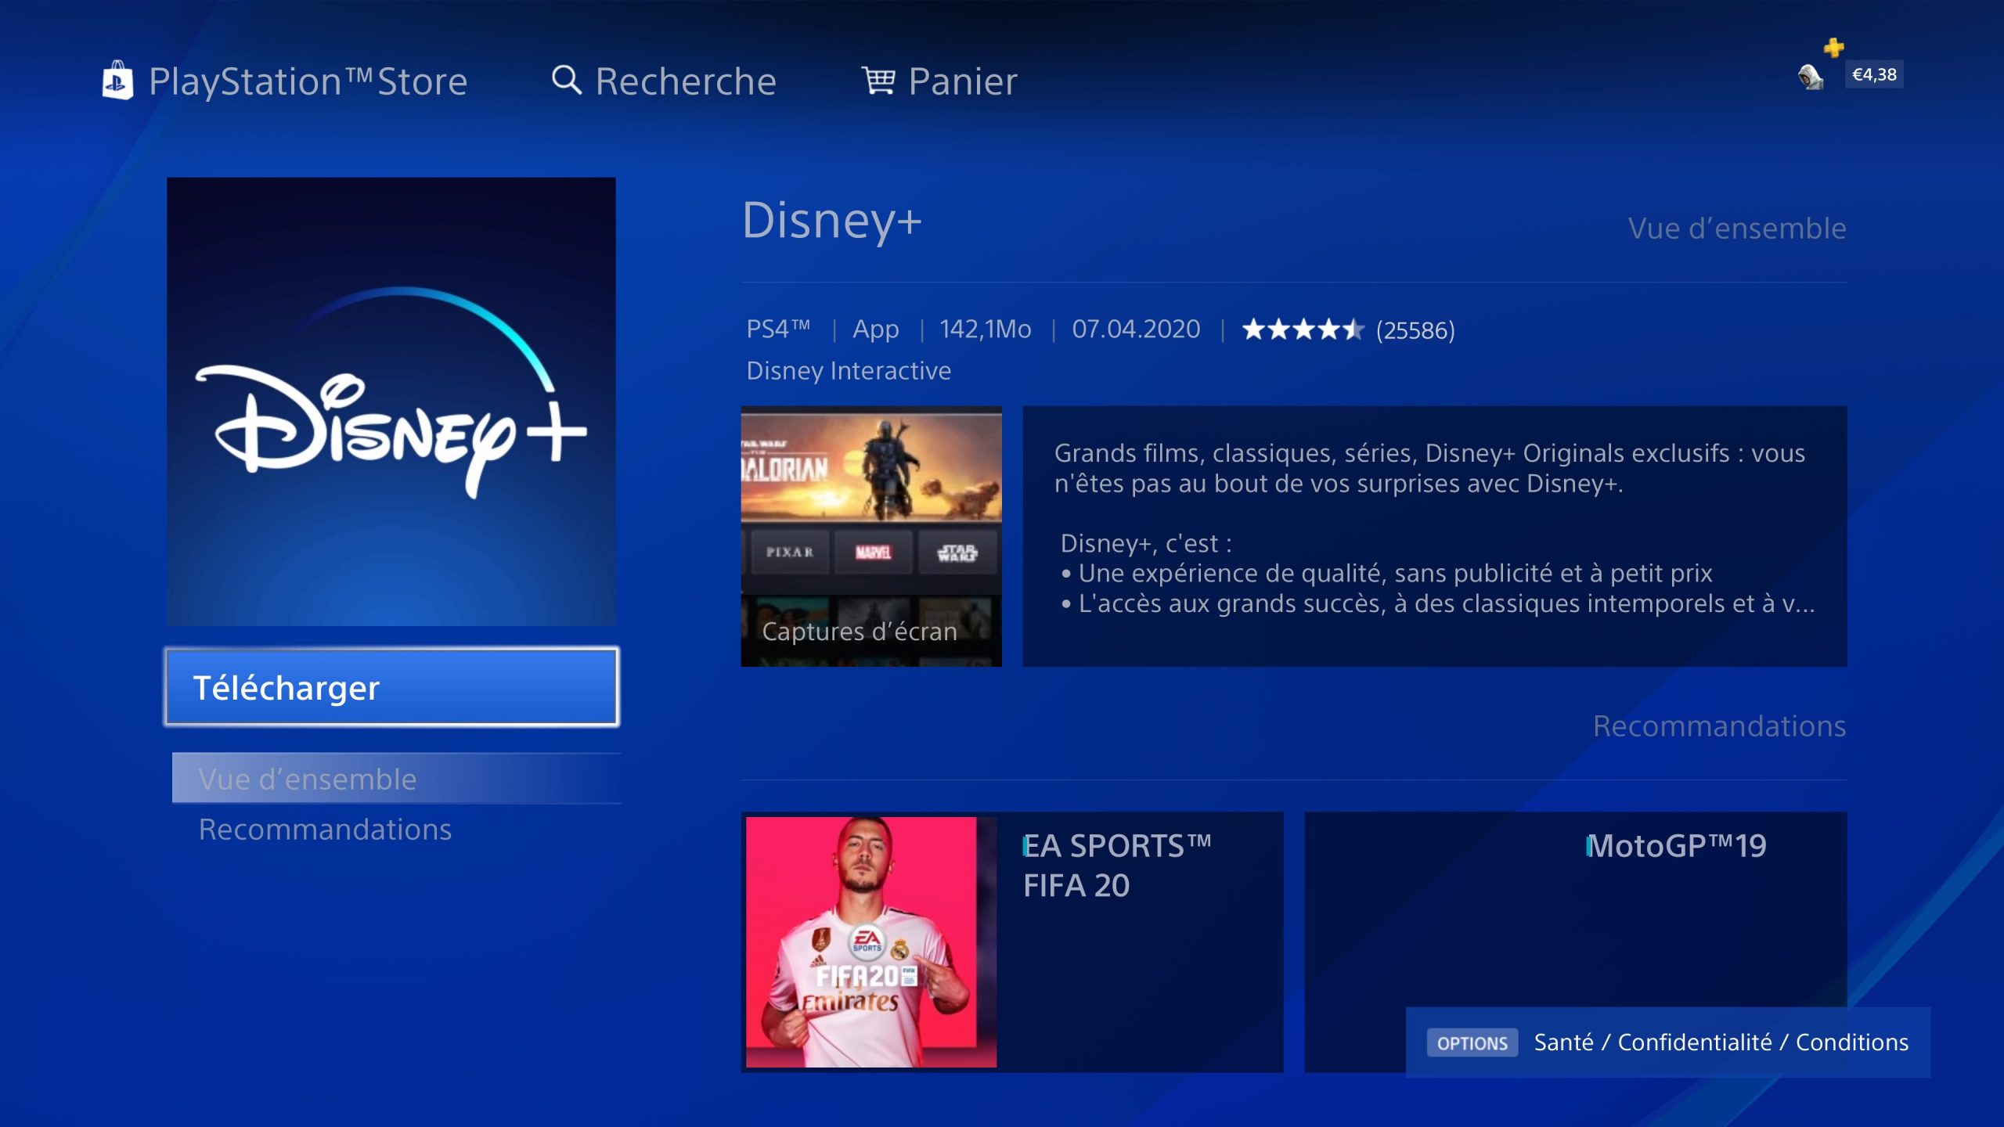
Task: Click the yellow PlayStation Plus icon
Action: pos(1833,48)
